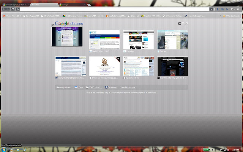243x152 pixels.
Task: Open the WebElements Periodic bookmark
Action: (x=72, y=16)
